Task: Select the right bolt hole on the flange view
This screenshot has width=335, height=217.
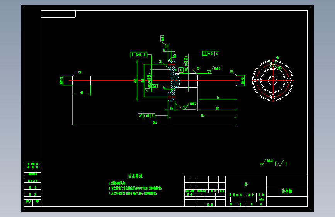Action: pos(289,81)
